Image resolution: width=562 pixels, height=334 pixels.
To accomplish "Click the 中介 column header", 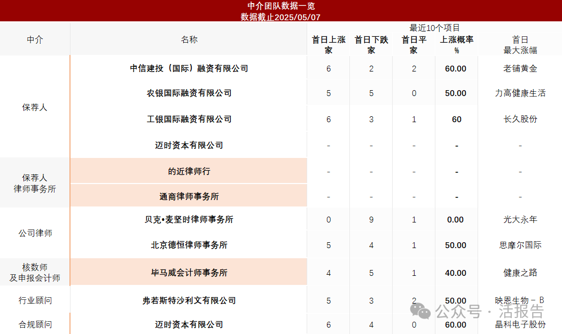I will pos(35,39).
